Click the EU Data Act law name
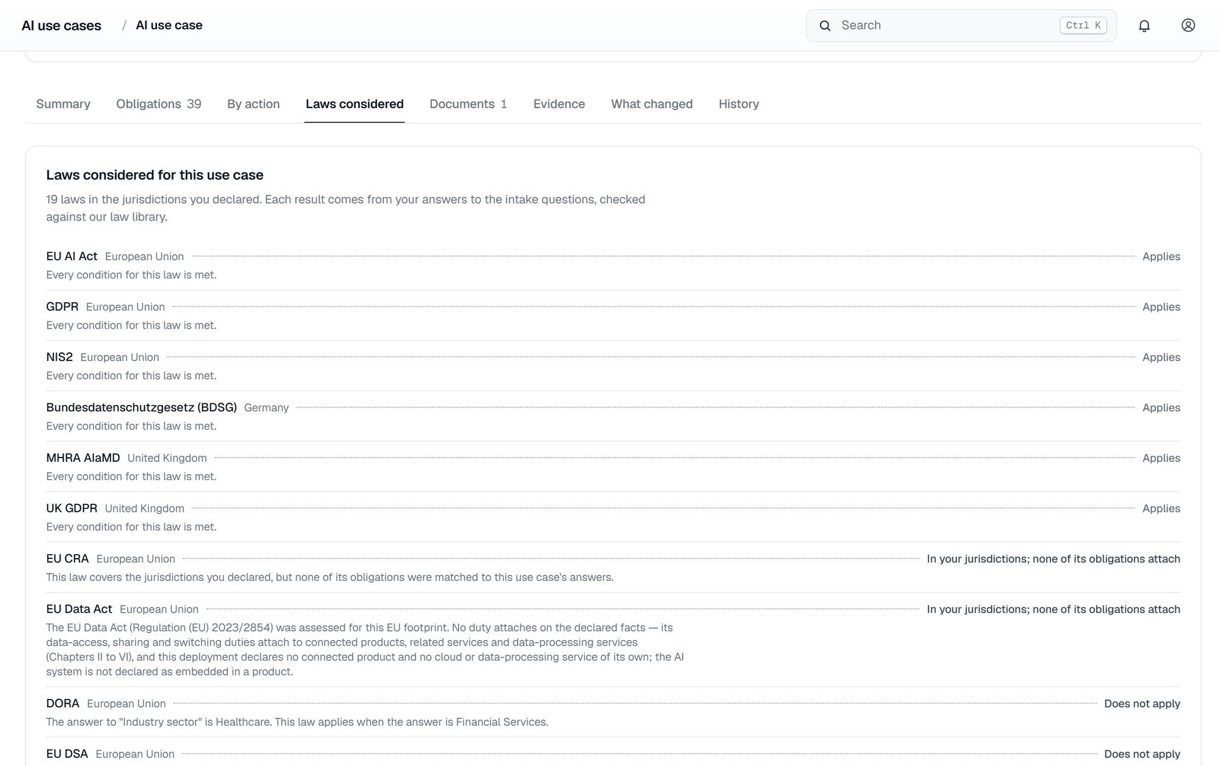This screenshot has width=1220, height=766. pyautogui.click(x=79, y=609)
